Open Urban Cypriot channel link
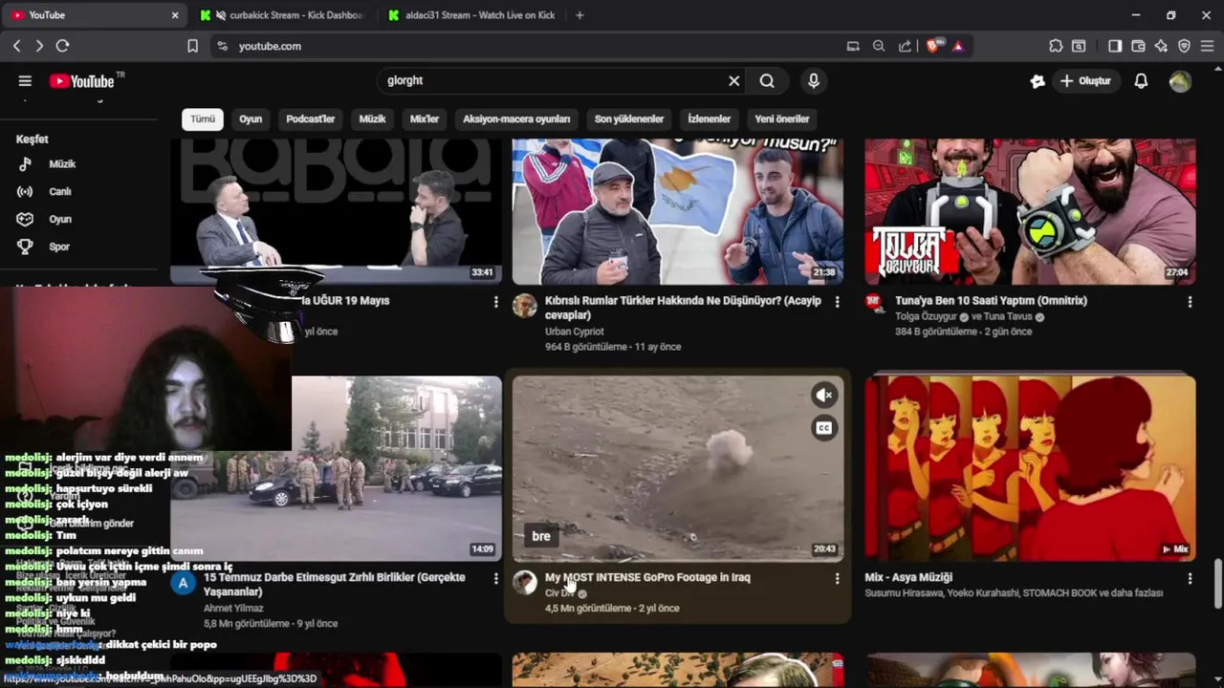This screenshot has width=1224, height=688. click(575, 332)
